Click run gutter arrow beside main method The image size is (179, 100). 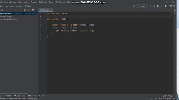(x=43, y=25)
